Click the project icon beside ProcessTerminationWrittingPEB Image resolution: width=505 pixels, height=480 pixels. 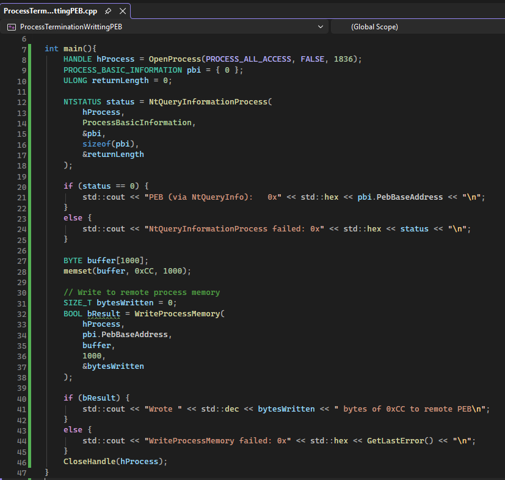(x=12, y=27)
